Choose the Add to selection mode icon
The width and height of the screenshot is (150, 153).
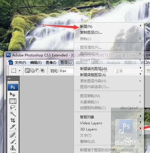point(33,71)
